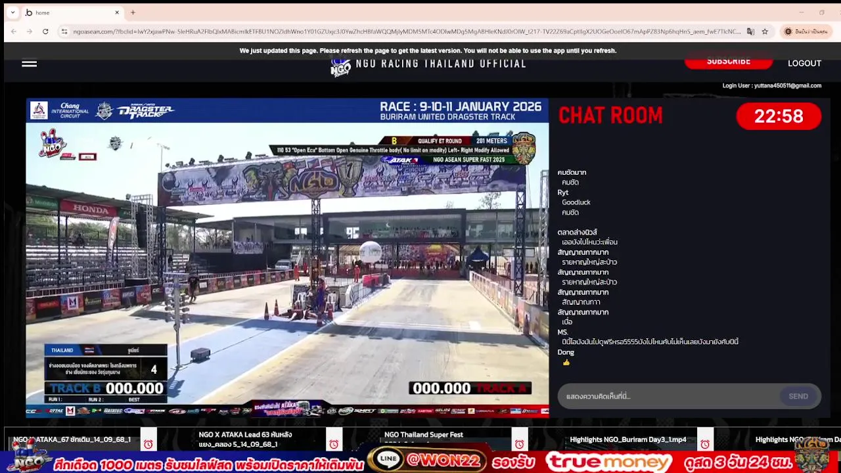The width and height of the screenshot is (841, 473).
Task: Select the 'home' browser tab
Action: pyautogui.click(x=72, y=12)
